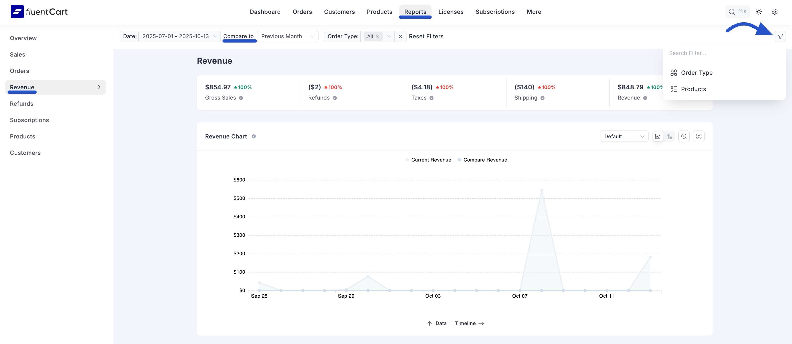Image resolution: width=792 pixels, height=344 pixels.
Task: Remove the All order type tag
Action: 377,36
